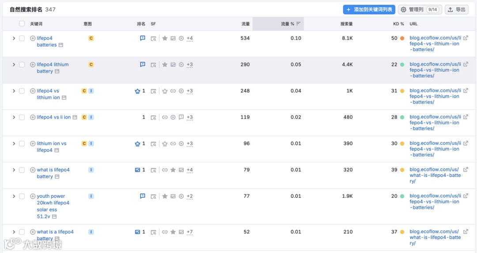Expand the 'what is lifepo4 battery' row
477x253 pixels.
pyautogui.click(x=14, y=170)
